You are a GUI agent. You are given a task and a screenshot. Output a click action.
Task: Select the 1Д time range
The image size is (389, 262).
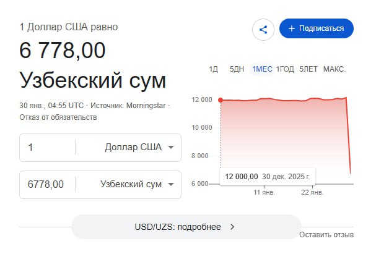point(214,69)
